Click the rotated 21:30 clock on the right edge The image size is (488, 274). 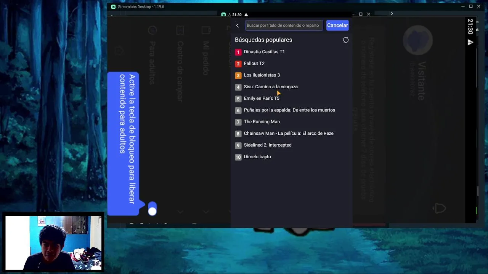[x=470, y=27]
